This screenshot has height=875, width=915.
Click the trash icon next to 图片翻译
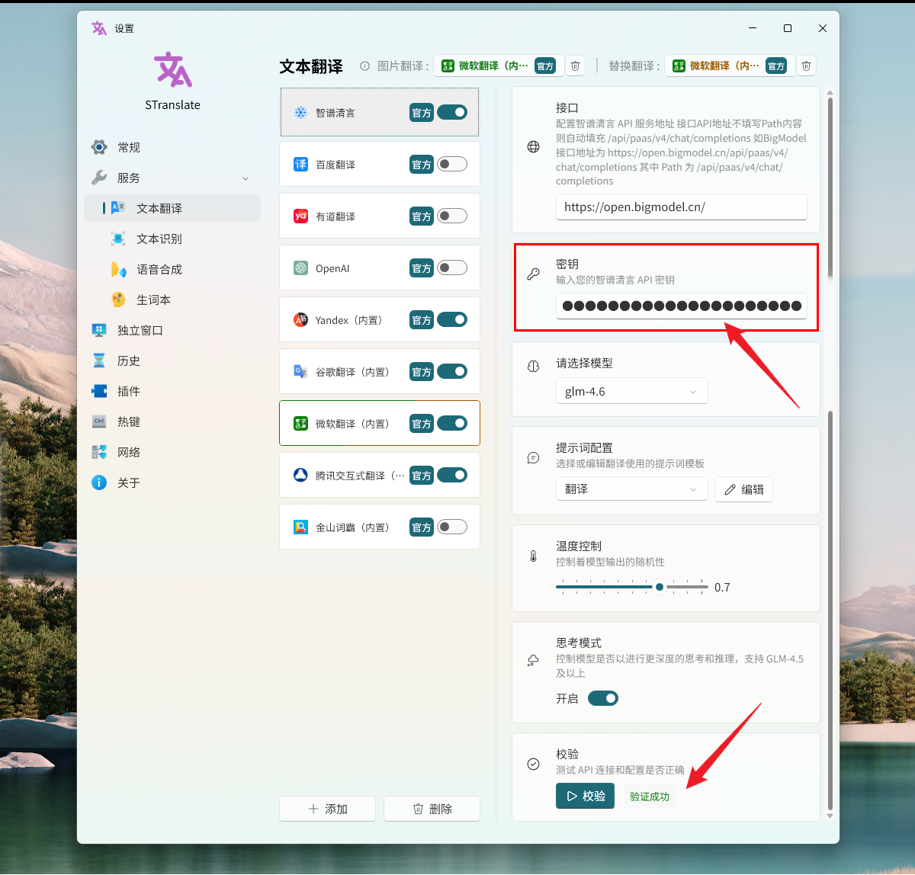(x=576, y=66)
